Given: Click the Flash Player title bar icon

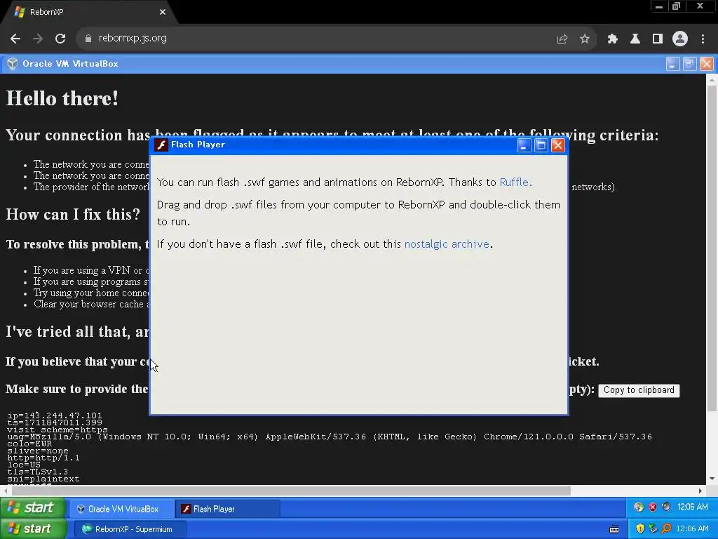Looking at the screenshot, I should pos(161,145).
